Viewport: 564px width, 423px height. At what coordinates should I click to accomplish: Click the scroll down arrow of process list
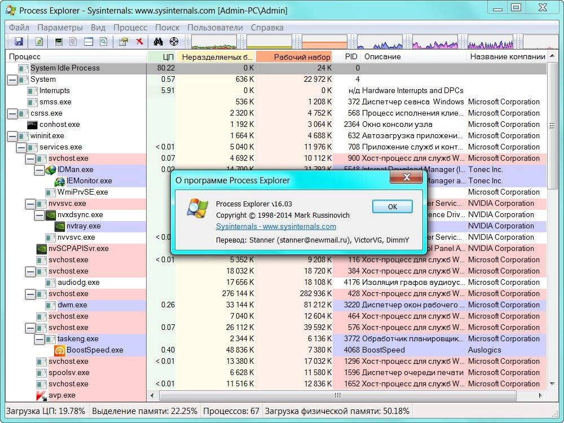pos(552,384)
